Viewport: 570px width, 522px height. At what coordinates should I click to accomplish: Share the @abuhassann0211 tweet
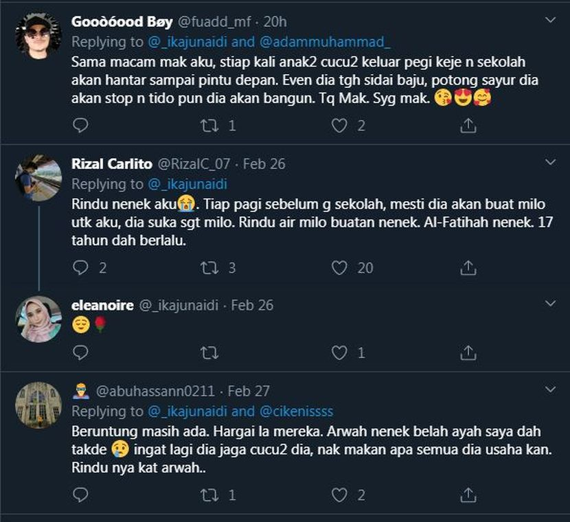click(x=468, y=495)
